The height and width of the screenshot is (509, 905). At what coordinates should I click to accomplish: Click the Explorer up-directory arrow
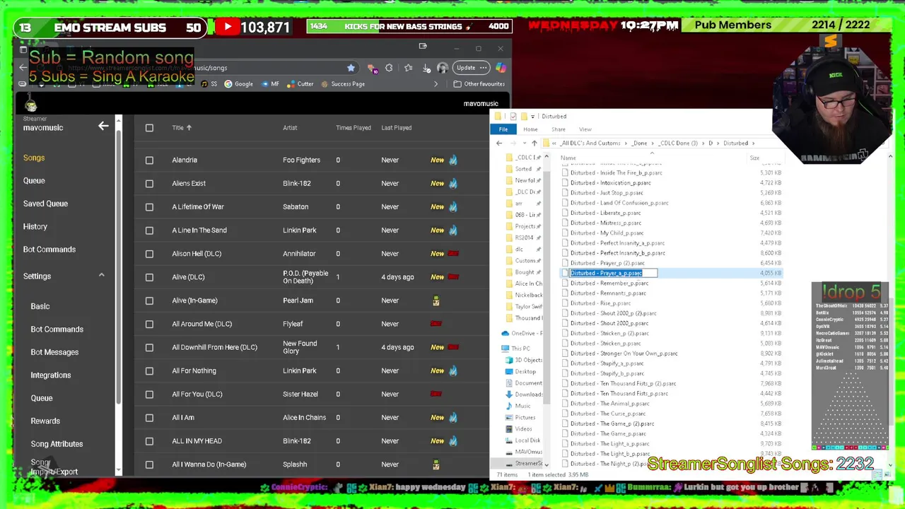click(535, 144)
